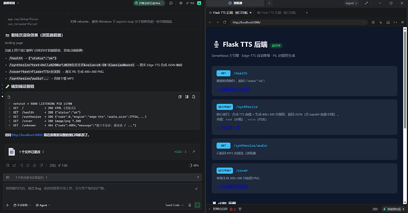Copy the reply using the copy icon below
Screen dimensions: 408x213
click(x=8, y=165)
